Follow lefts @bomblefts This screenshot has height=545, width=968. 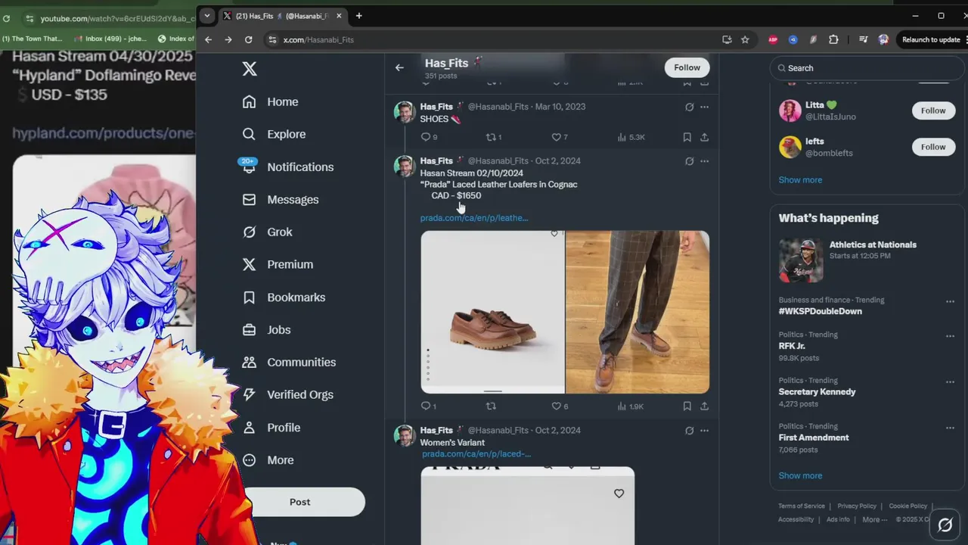click(x=933, y=147)
